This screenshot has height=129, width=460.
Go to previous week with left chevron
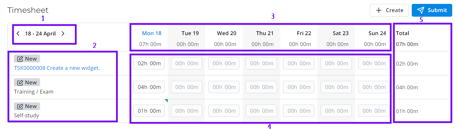click(18, 34)
